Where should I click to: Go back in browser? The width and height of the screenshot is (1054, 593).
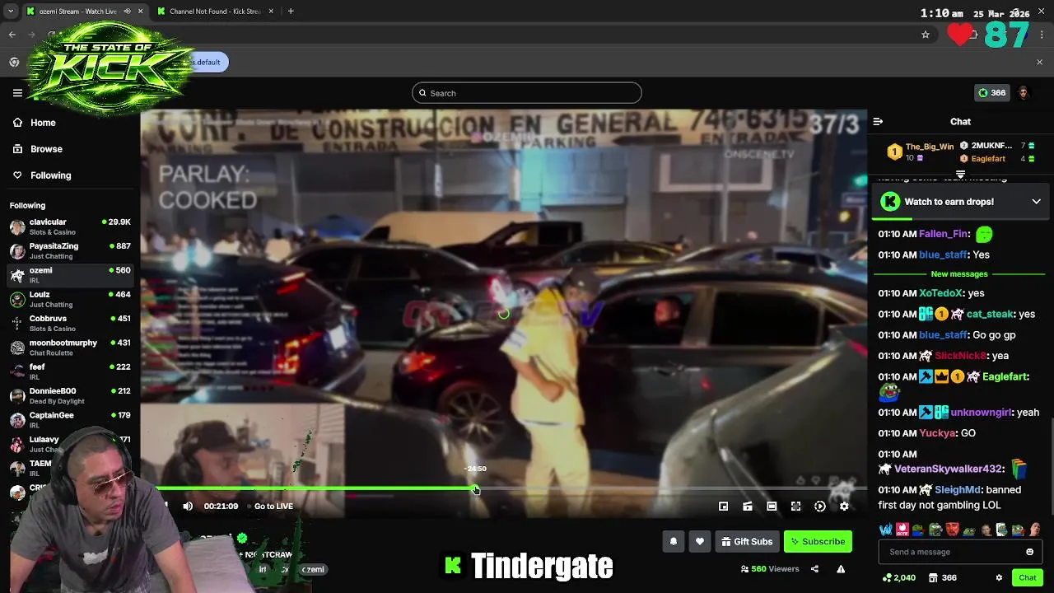pos(12,35)
